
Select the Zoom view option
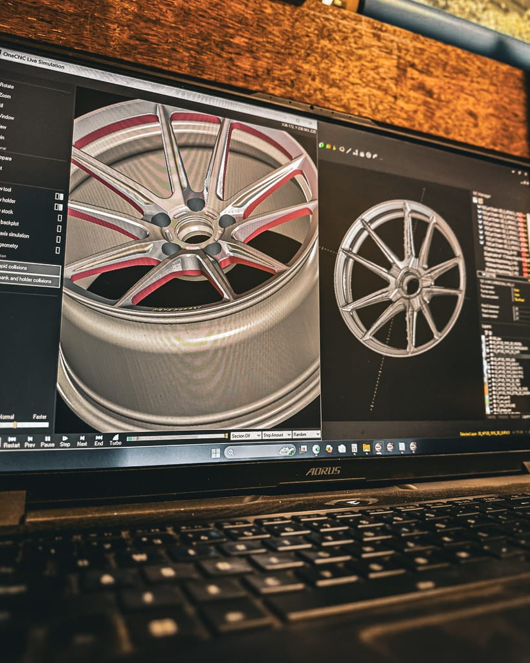[x=5, y=96]
